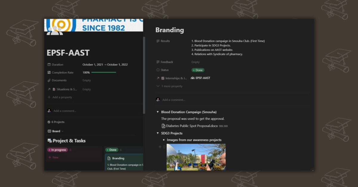The width and height of the screenshot is (358, 187).
Task: Open the Done status dropdown in Branding
Action: 198,70
